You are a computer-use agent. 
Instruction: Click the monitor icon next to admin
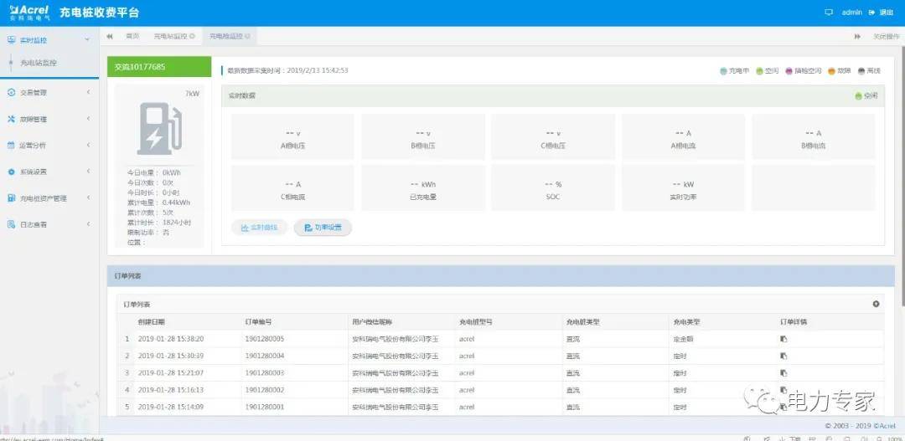coord(829,13)
